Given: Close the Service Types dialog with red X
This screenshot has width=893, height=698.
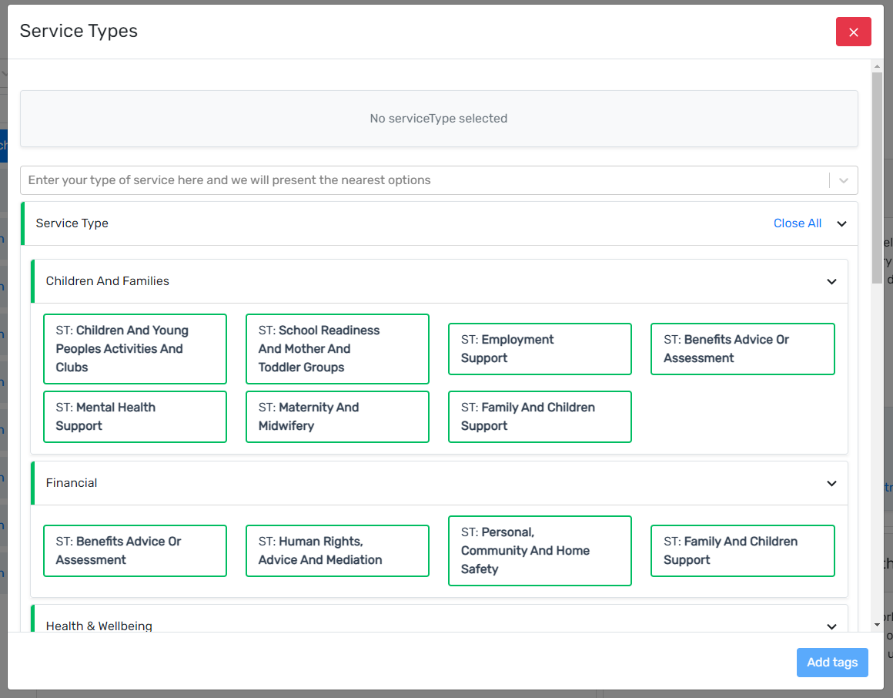Looking at the screenshot, I should click(853, 32).
